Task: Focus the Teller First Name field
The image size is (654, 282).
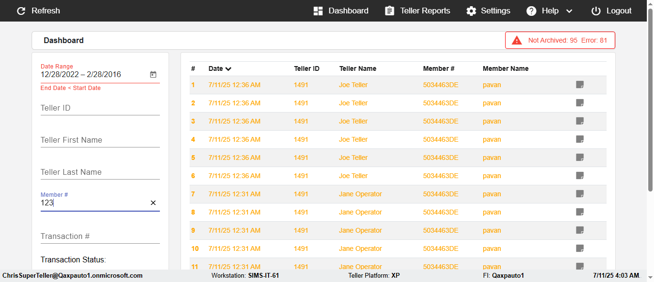Action: point(100,140)
